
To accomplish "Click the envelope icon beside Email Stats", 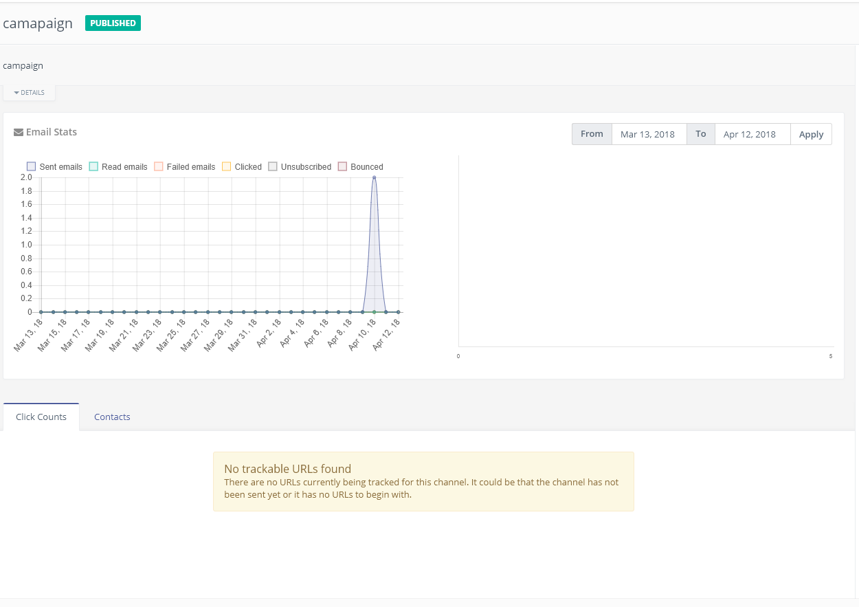I will pos(19,132).
